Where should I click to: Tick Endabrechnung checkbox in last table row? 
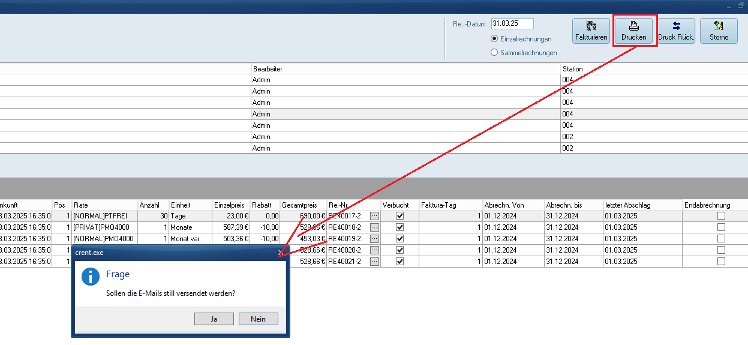(x=721, y=262)
